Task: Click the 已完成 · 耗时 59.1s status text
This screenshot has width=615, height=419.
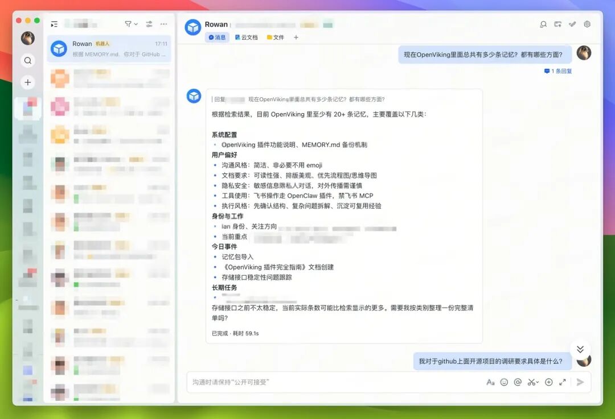Action: 235,334
